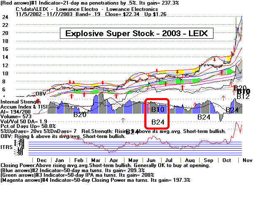Viewport: 270px width, 202px height.
Task: Click the Red arrows #1 Indicator line
Action: (x=84, y=3)
